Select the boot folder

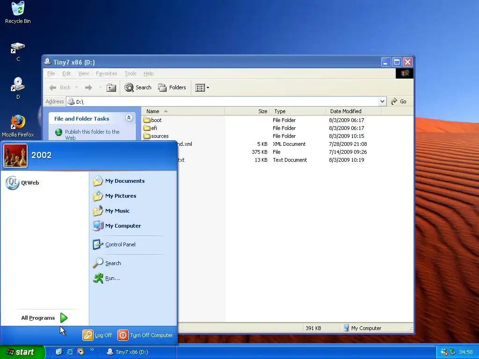[x=152, y=120]
